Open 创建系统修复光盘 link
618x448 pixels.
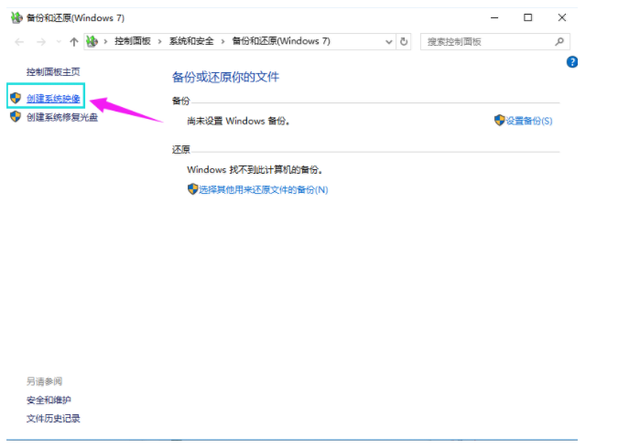point(62,117)
